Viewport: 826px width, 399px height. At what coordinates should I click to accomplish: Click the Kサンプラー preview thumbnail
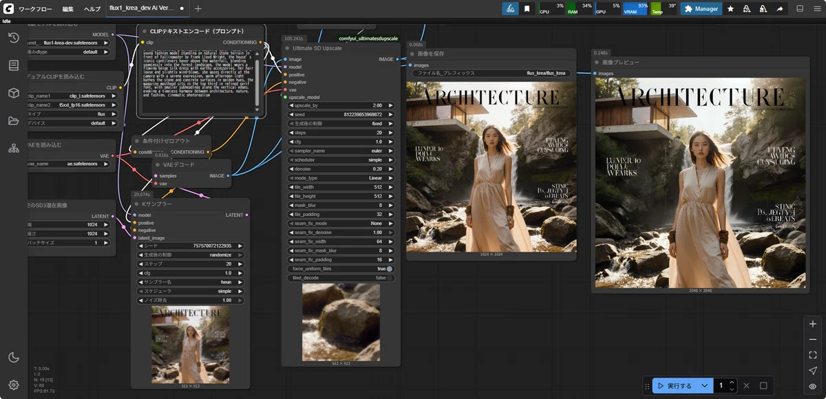191,345
